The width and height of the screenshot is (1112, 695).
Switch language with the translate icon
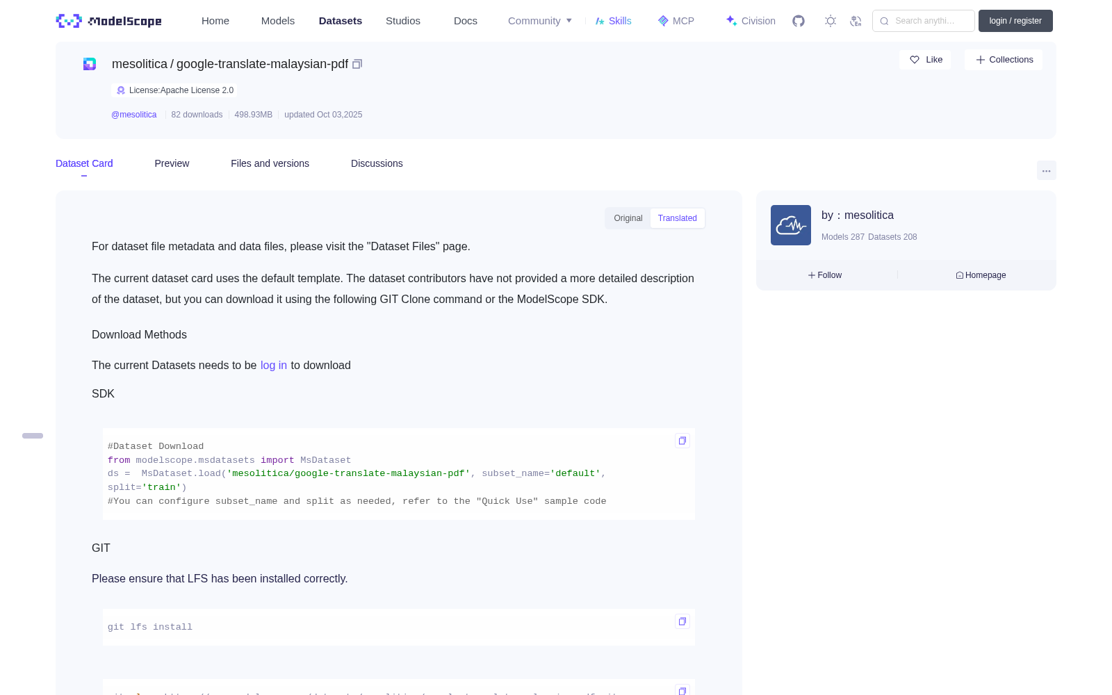point(856,21)
